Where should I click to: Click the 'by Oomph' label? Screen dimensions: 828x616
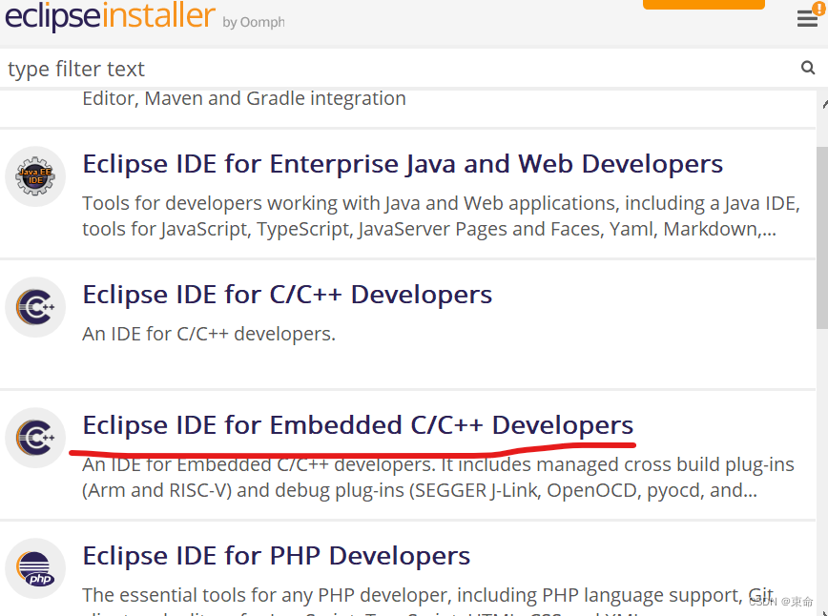(254, 22)
